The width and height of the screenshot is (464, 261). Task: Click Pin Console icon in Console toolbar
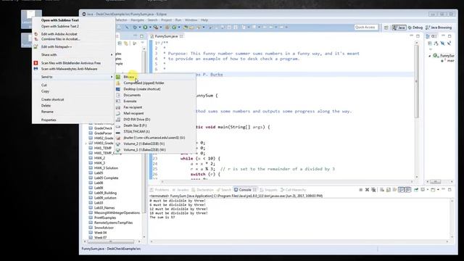[416, 190]
